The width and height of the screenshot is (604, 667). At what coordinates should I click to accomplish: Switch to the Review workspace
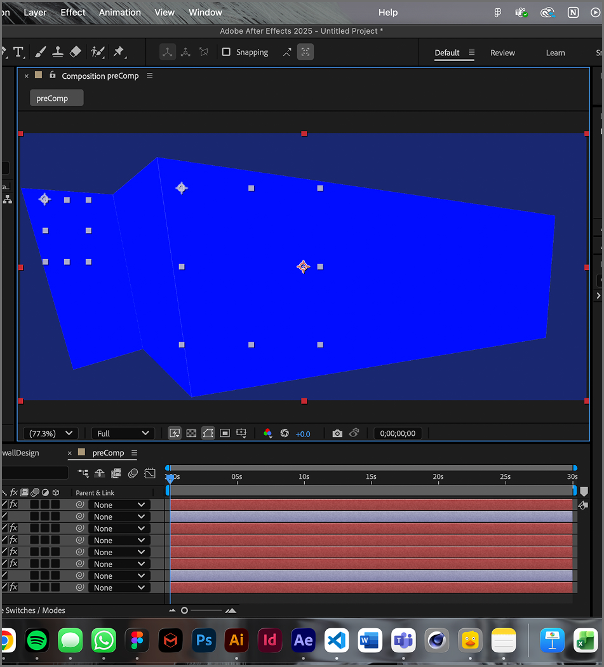(x=502, y=53)
